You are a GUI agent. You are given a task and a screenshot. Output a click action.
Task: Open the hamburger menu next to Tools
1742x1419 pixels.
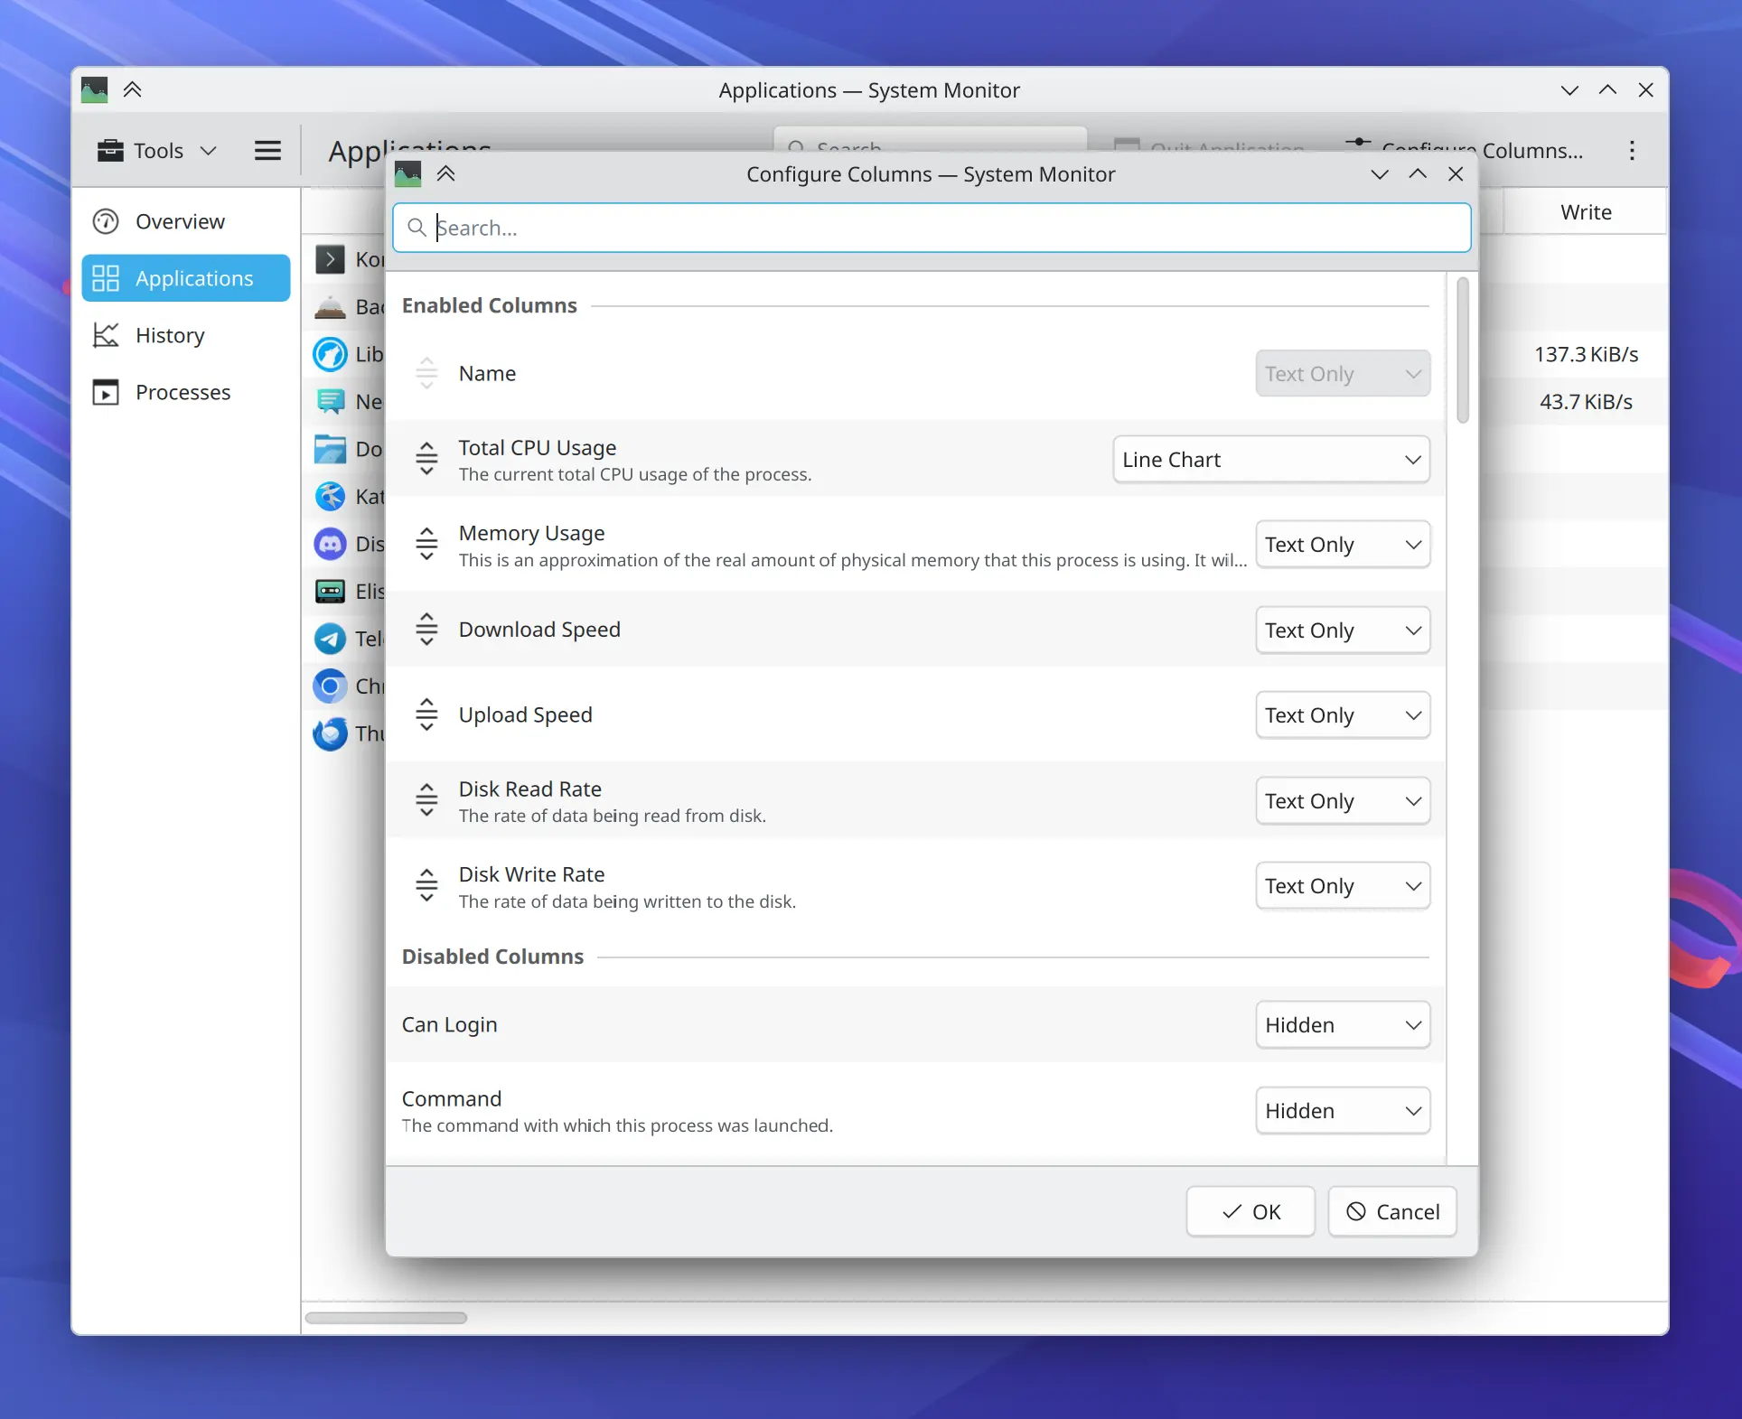[267, 150]
